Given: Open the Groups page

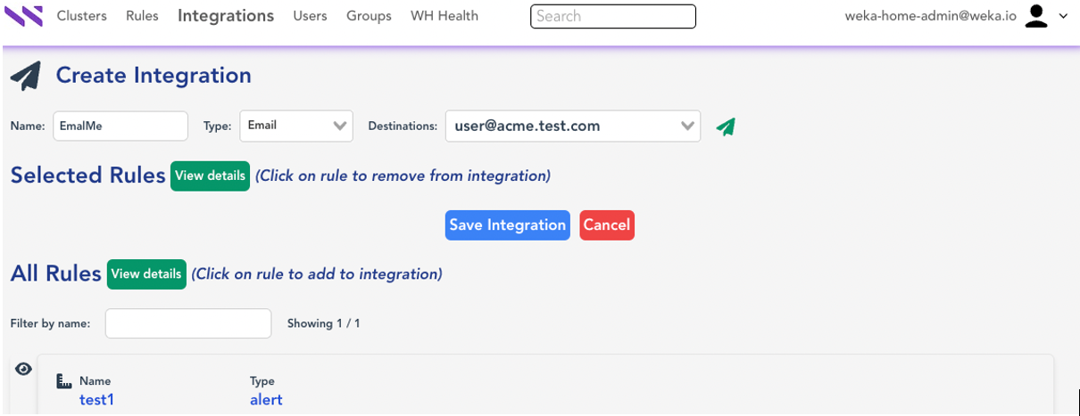Looking at the screenshot, I should tap(369, 16).
